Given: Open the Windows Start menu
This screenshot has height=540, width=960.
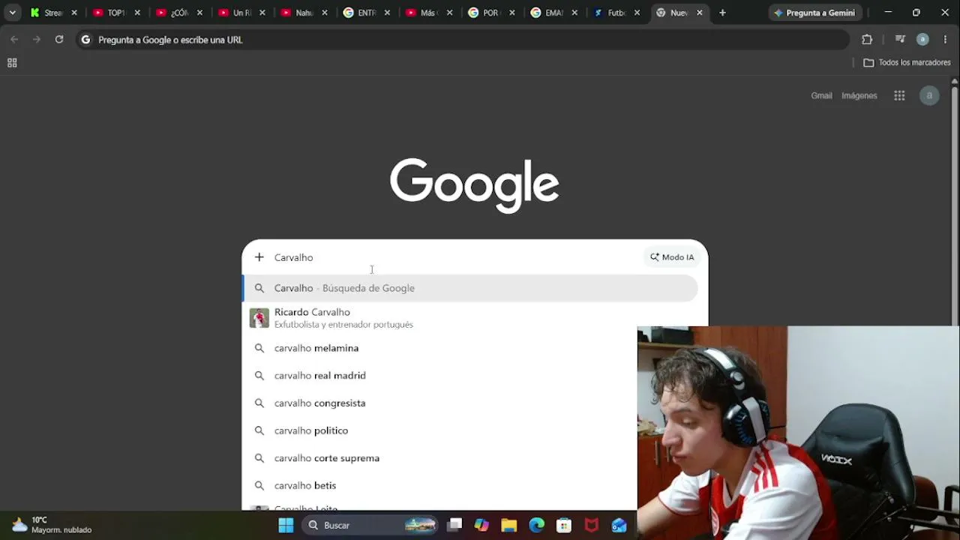Looking at the screenshot, I should pos(286,525).
